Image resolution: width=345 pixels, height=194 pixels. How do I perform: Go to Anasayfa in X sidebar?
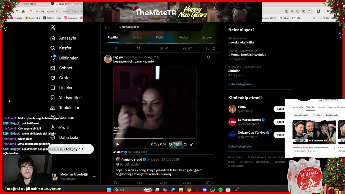point(63,38)
